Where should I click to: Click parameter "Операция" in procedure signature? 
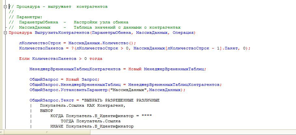click(x=183, y=33)
